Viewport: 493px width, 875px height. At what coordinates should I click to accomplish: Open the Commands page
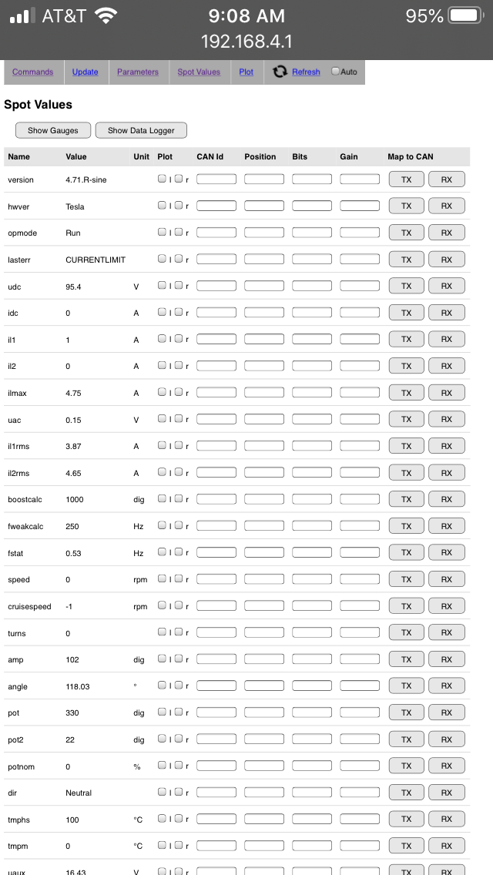[33, 72]
